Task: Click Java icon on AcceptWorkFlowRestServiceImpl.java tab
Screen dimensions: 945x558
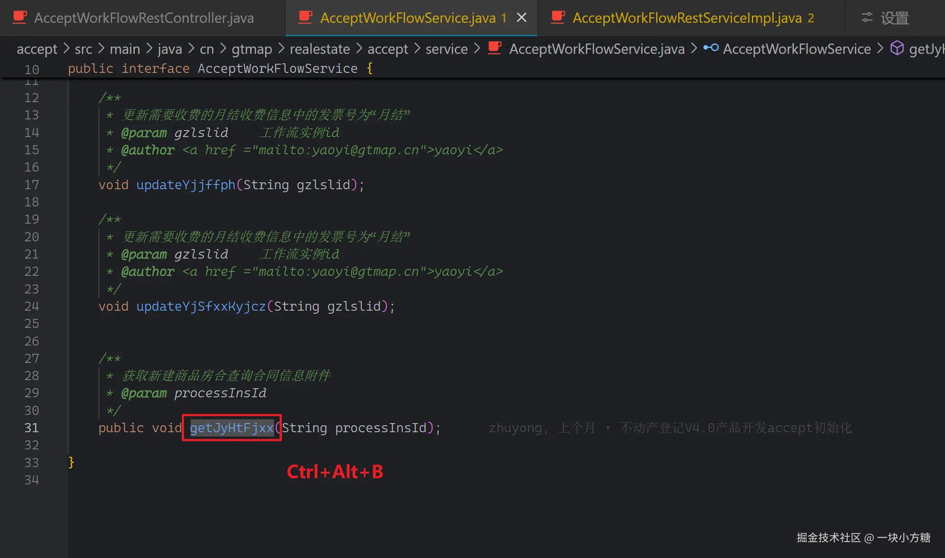Action: (558, 17)
